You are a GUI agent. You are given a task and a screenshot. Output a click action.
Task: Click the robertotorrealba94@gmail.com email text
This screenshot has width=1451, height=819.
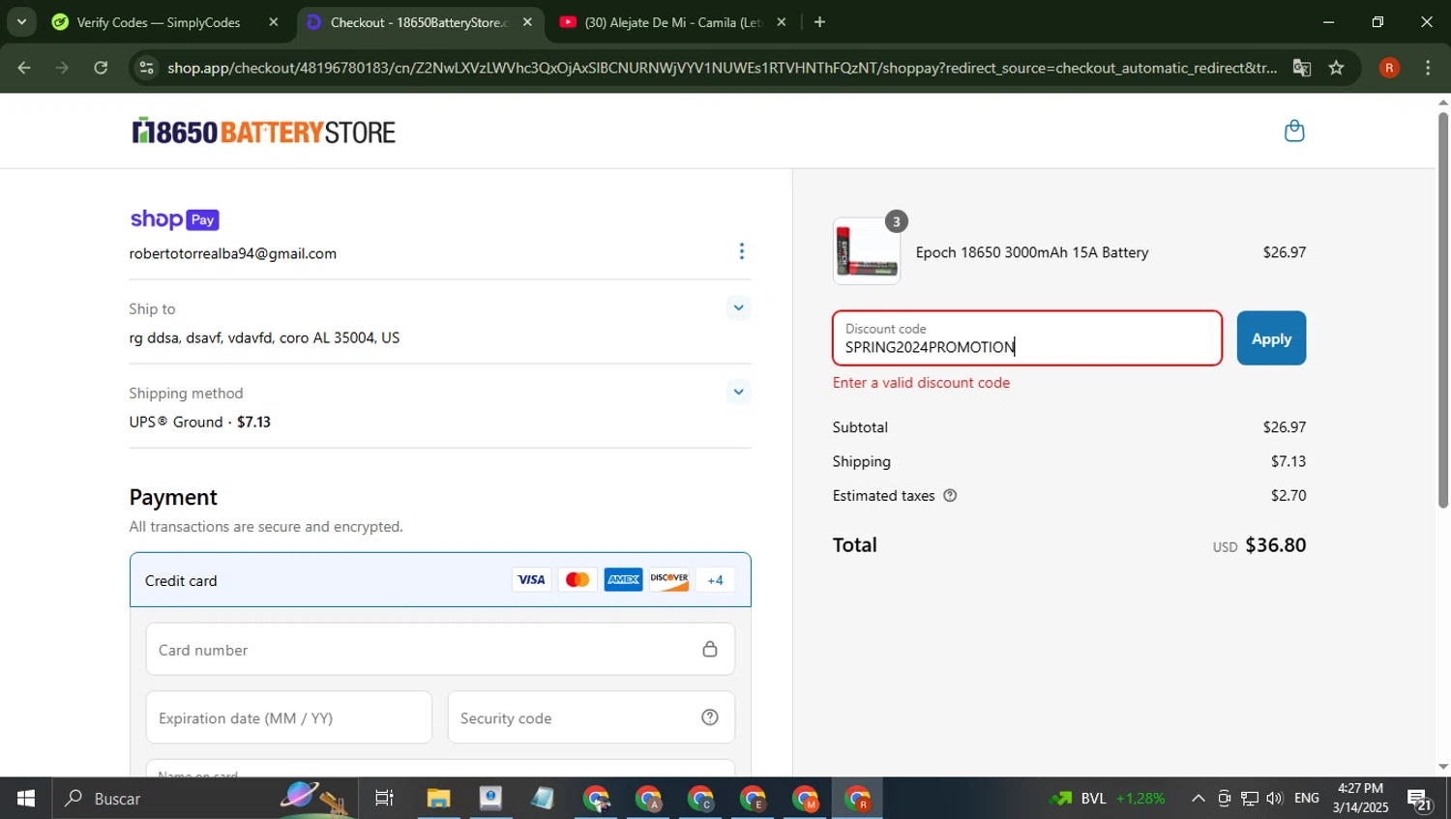(233, 253)
